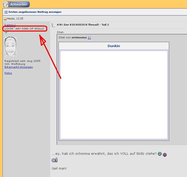Click the green online status checkmark

point(6,32)
